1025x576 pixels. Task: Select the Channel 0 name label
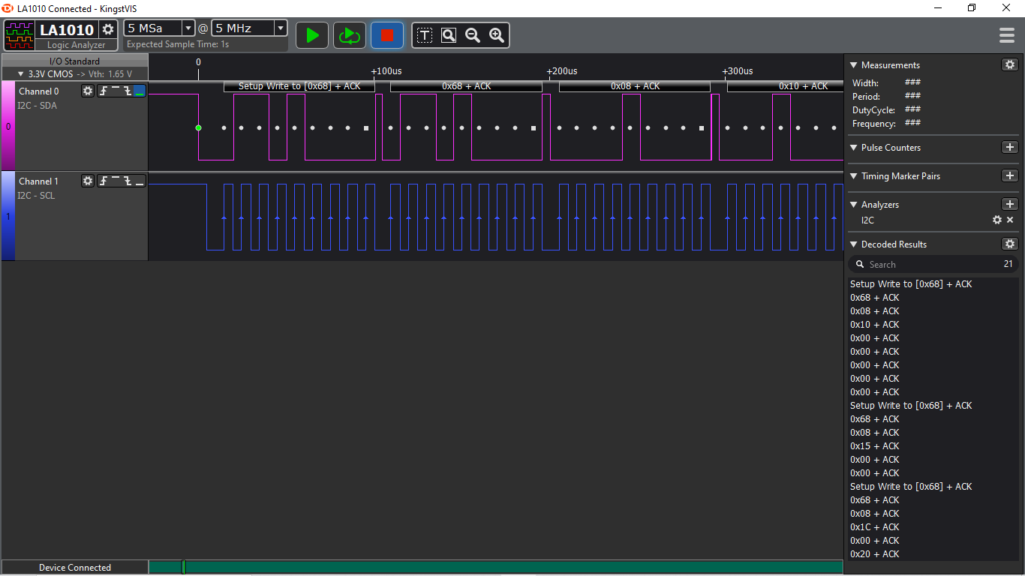pos(39,91)
